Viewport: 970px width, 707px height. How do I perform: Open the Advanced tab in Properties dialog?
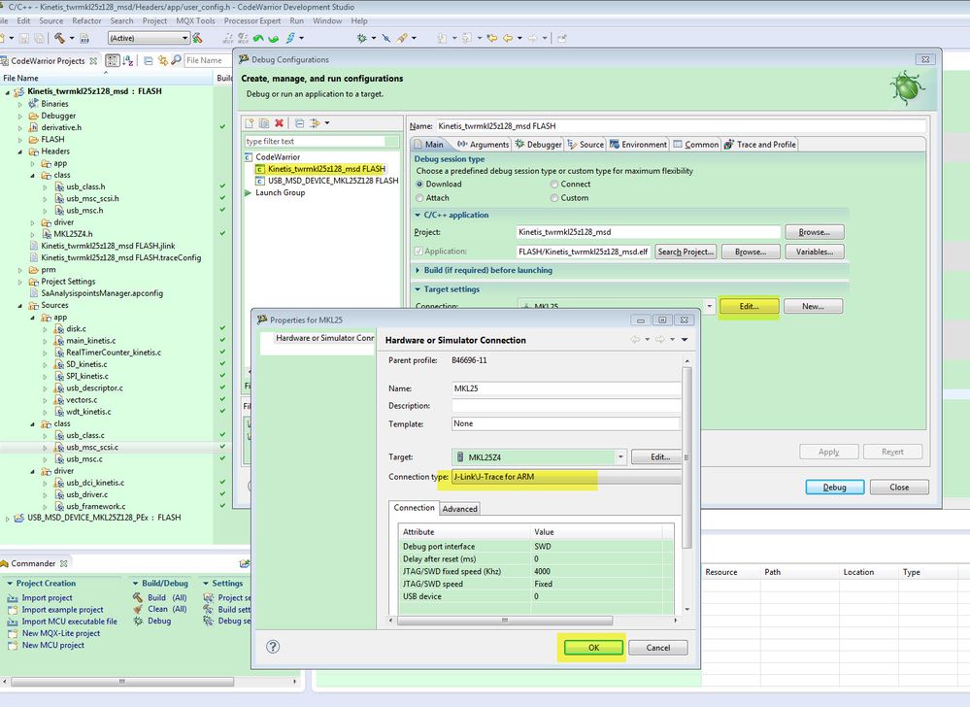(x=459, y=508)
